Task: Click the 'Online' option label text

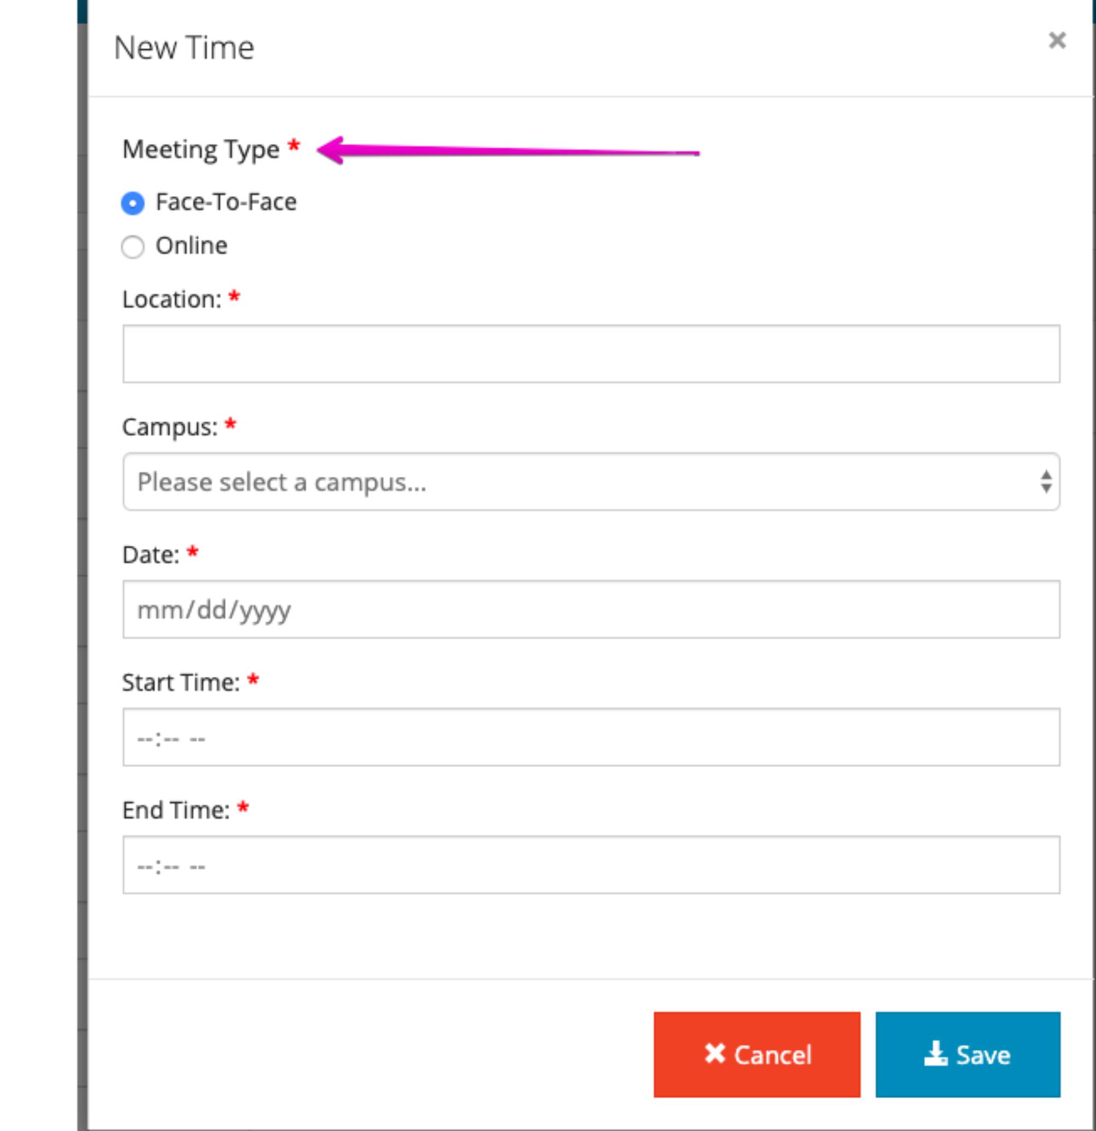Action: (192, 247)
